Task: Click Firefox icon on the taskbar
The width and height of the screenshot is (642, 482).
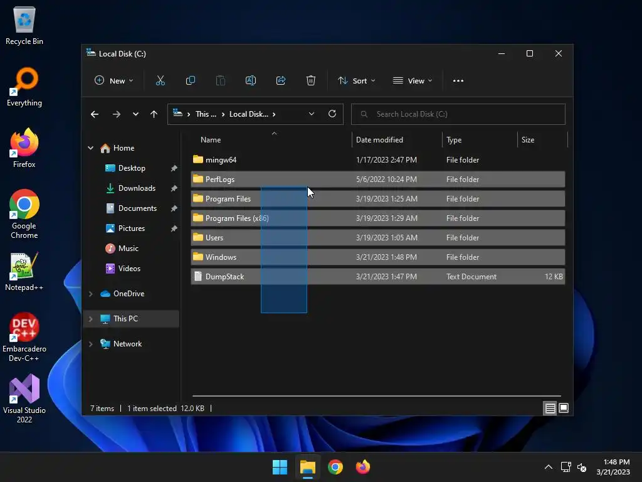Action: (363, 467)
